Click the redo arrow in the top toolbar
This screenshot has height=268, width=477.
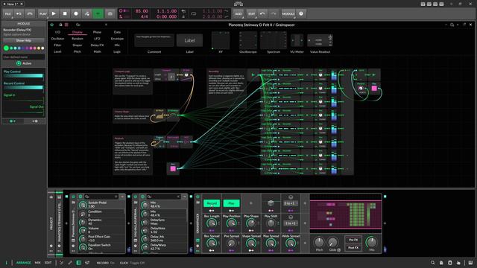pos(274,13)
